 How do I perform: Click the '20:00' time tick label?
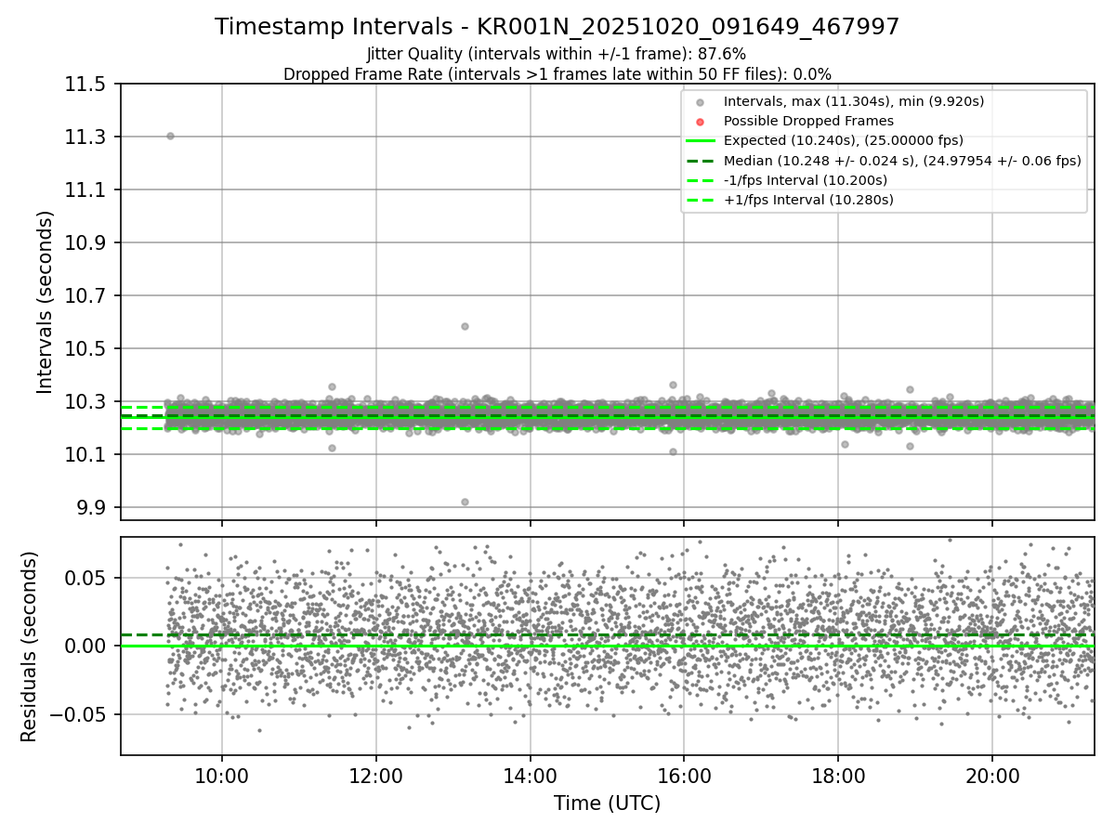click(x=992, y=776)
